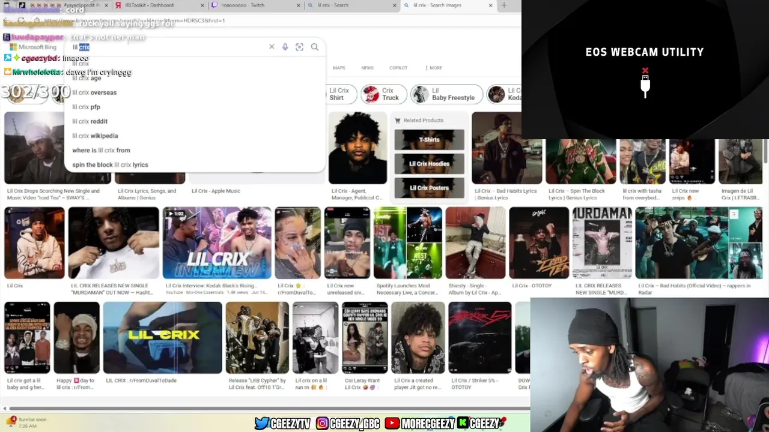
Task: Open 'Lil Crix – Bad Habits Lyrics' image
Action: coord(506,148)
